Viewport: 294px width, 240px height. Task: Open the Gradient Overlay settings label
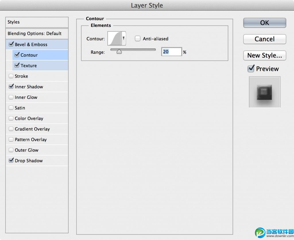pos(32,129)
